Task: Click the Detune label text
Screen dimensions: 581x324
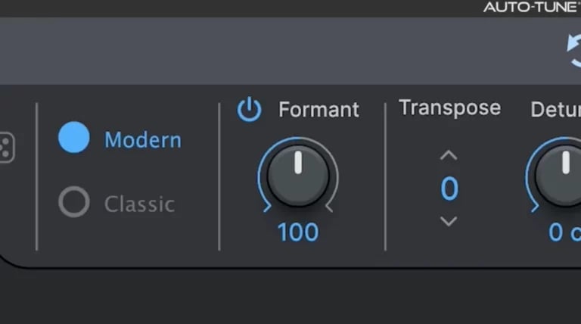Action: click(555, 110)
